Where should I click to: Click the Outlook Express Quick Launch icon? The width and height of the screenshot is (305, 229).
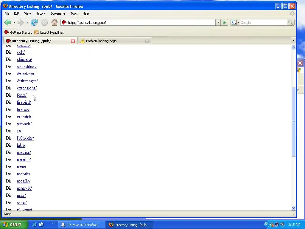41,225
